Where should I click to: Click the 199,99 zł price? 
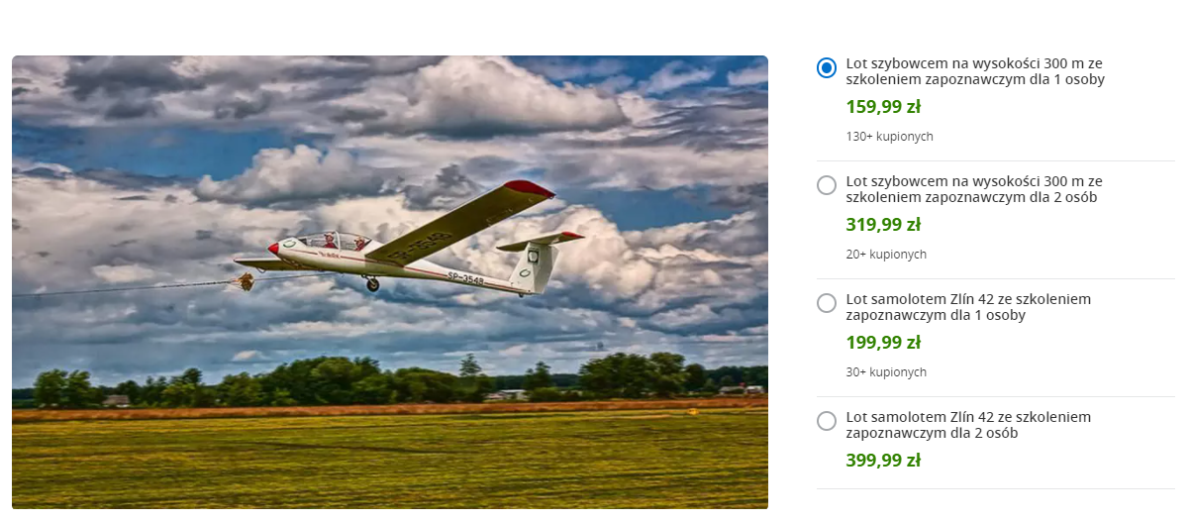pyautogui.click(x=883, y=343)
